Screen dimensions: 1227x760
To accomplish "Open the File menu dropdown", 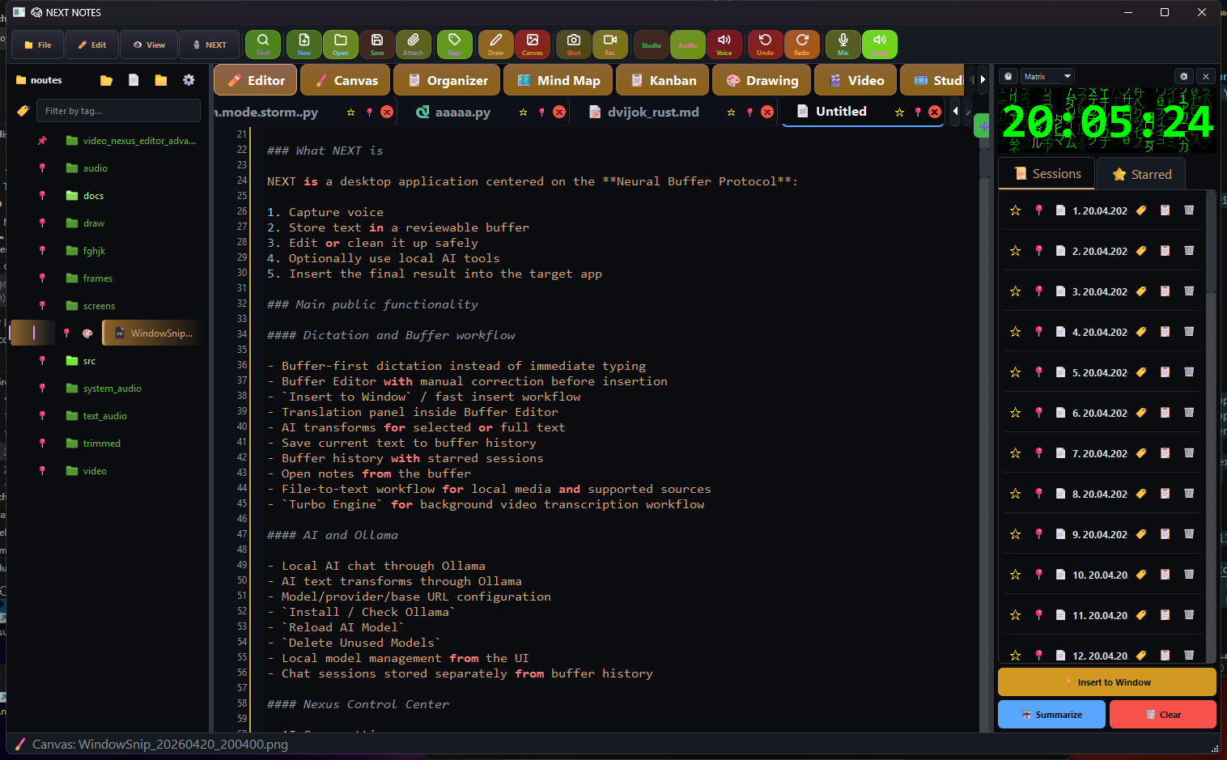I will tap(37, 45).
